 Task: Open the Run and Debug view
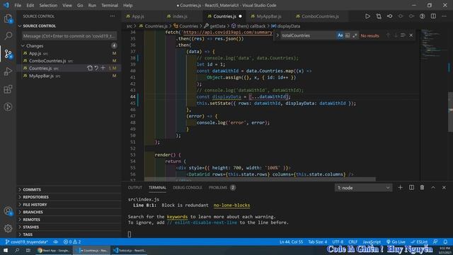point(8,72)
